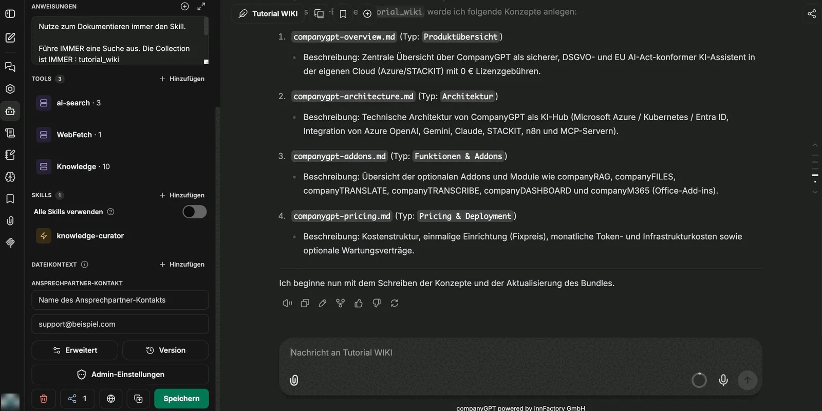Expand the Anweisungen instructions editor to fullscreen
The height and width of the screenshot is (411, 822).
click(201, 6)
